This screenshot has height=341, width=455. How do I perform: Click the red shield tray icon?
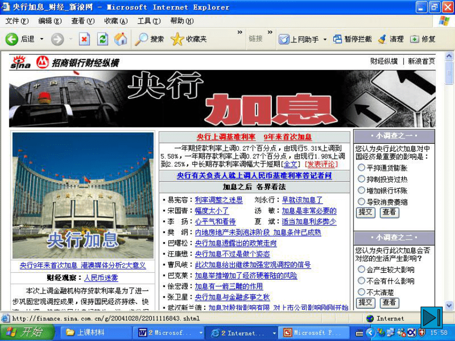click(x=422, y=333)
